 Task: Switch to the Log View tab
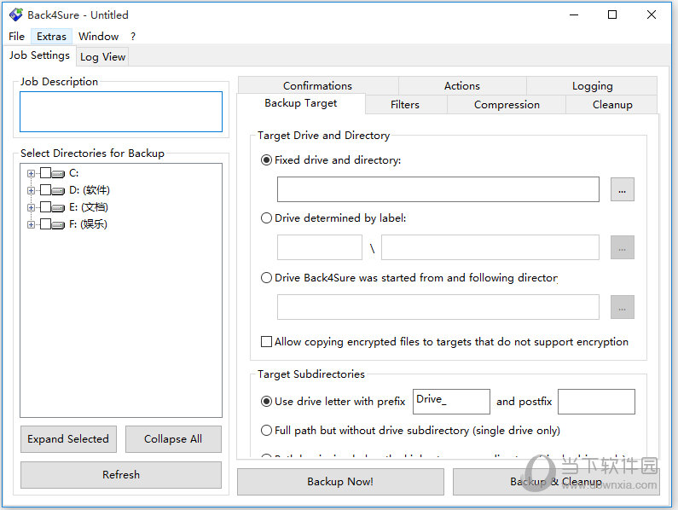[x=103, y=57]
